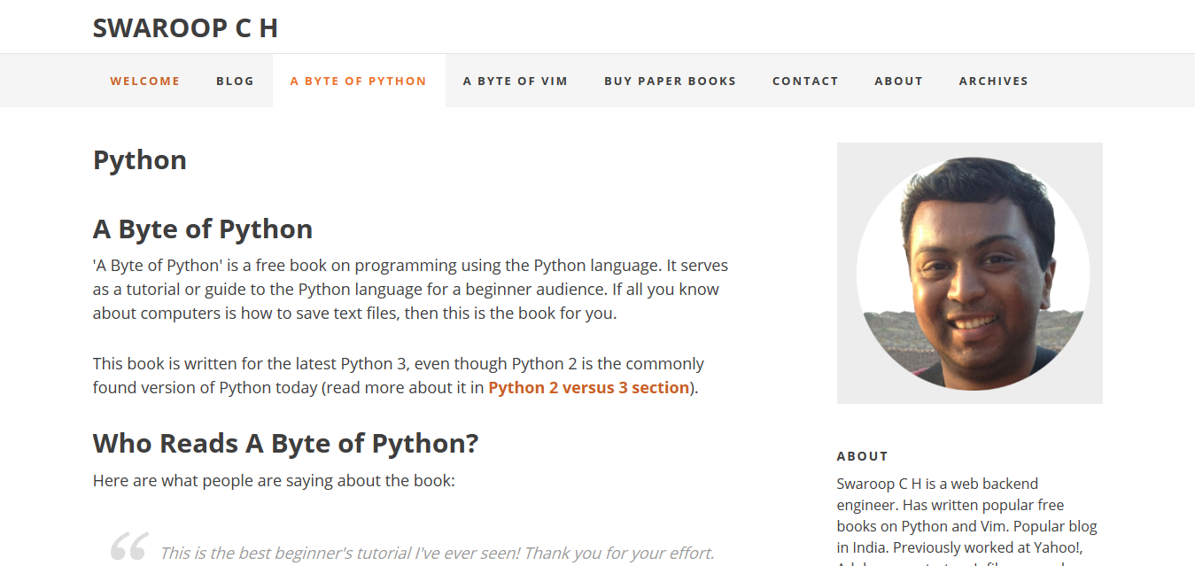Open the About navigation item
This screenshot has width=1195, height=566.
(x=898, y=80)
